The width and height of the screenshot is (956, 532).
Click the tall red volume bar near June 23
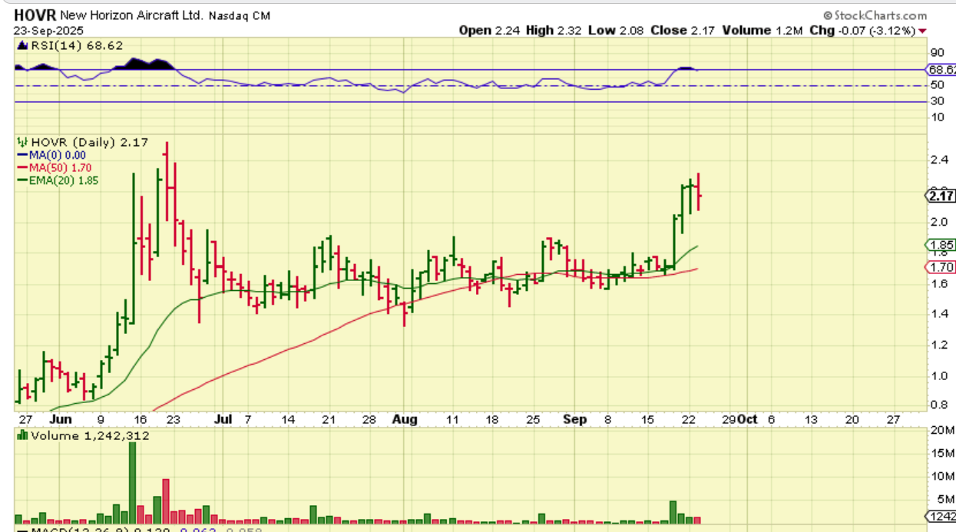point(165,501)
